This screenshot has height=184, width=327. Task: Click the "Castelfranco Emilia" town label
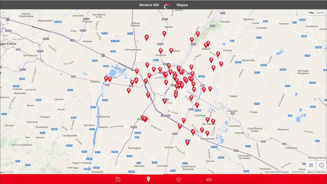[x=255, y=130]
